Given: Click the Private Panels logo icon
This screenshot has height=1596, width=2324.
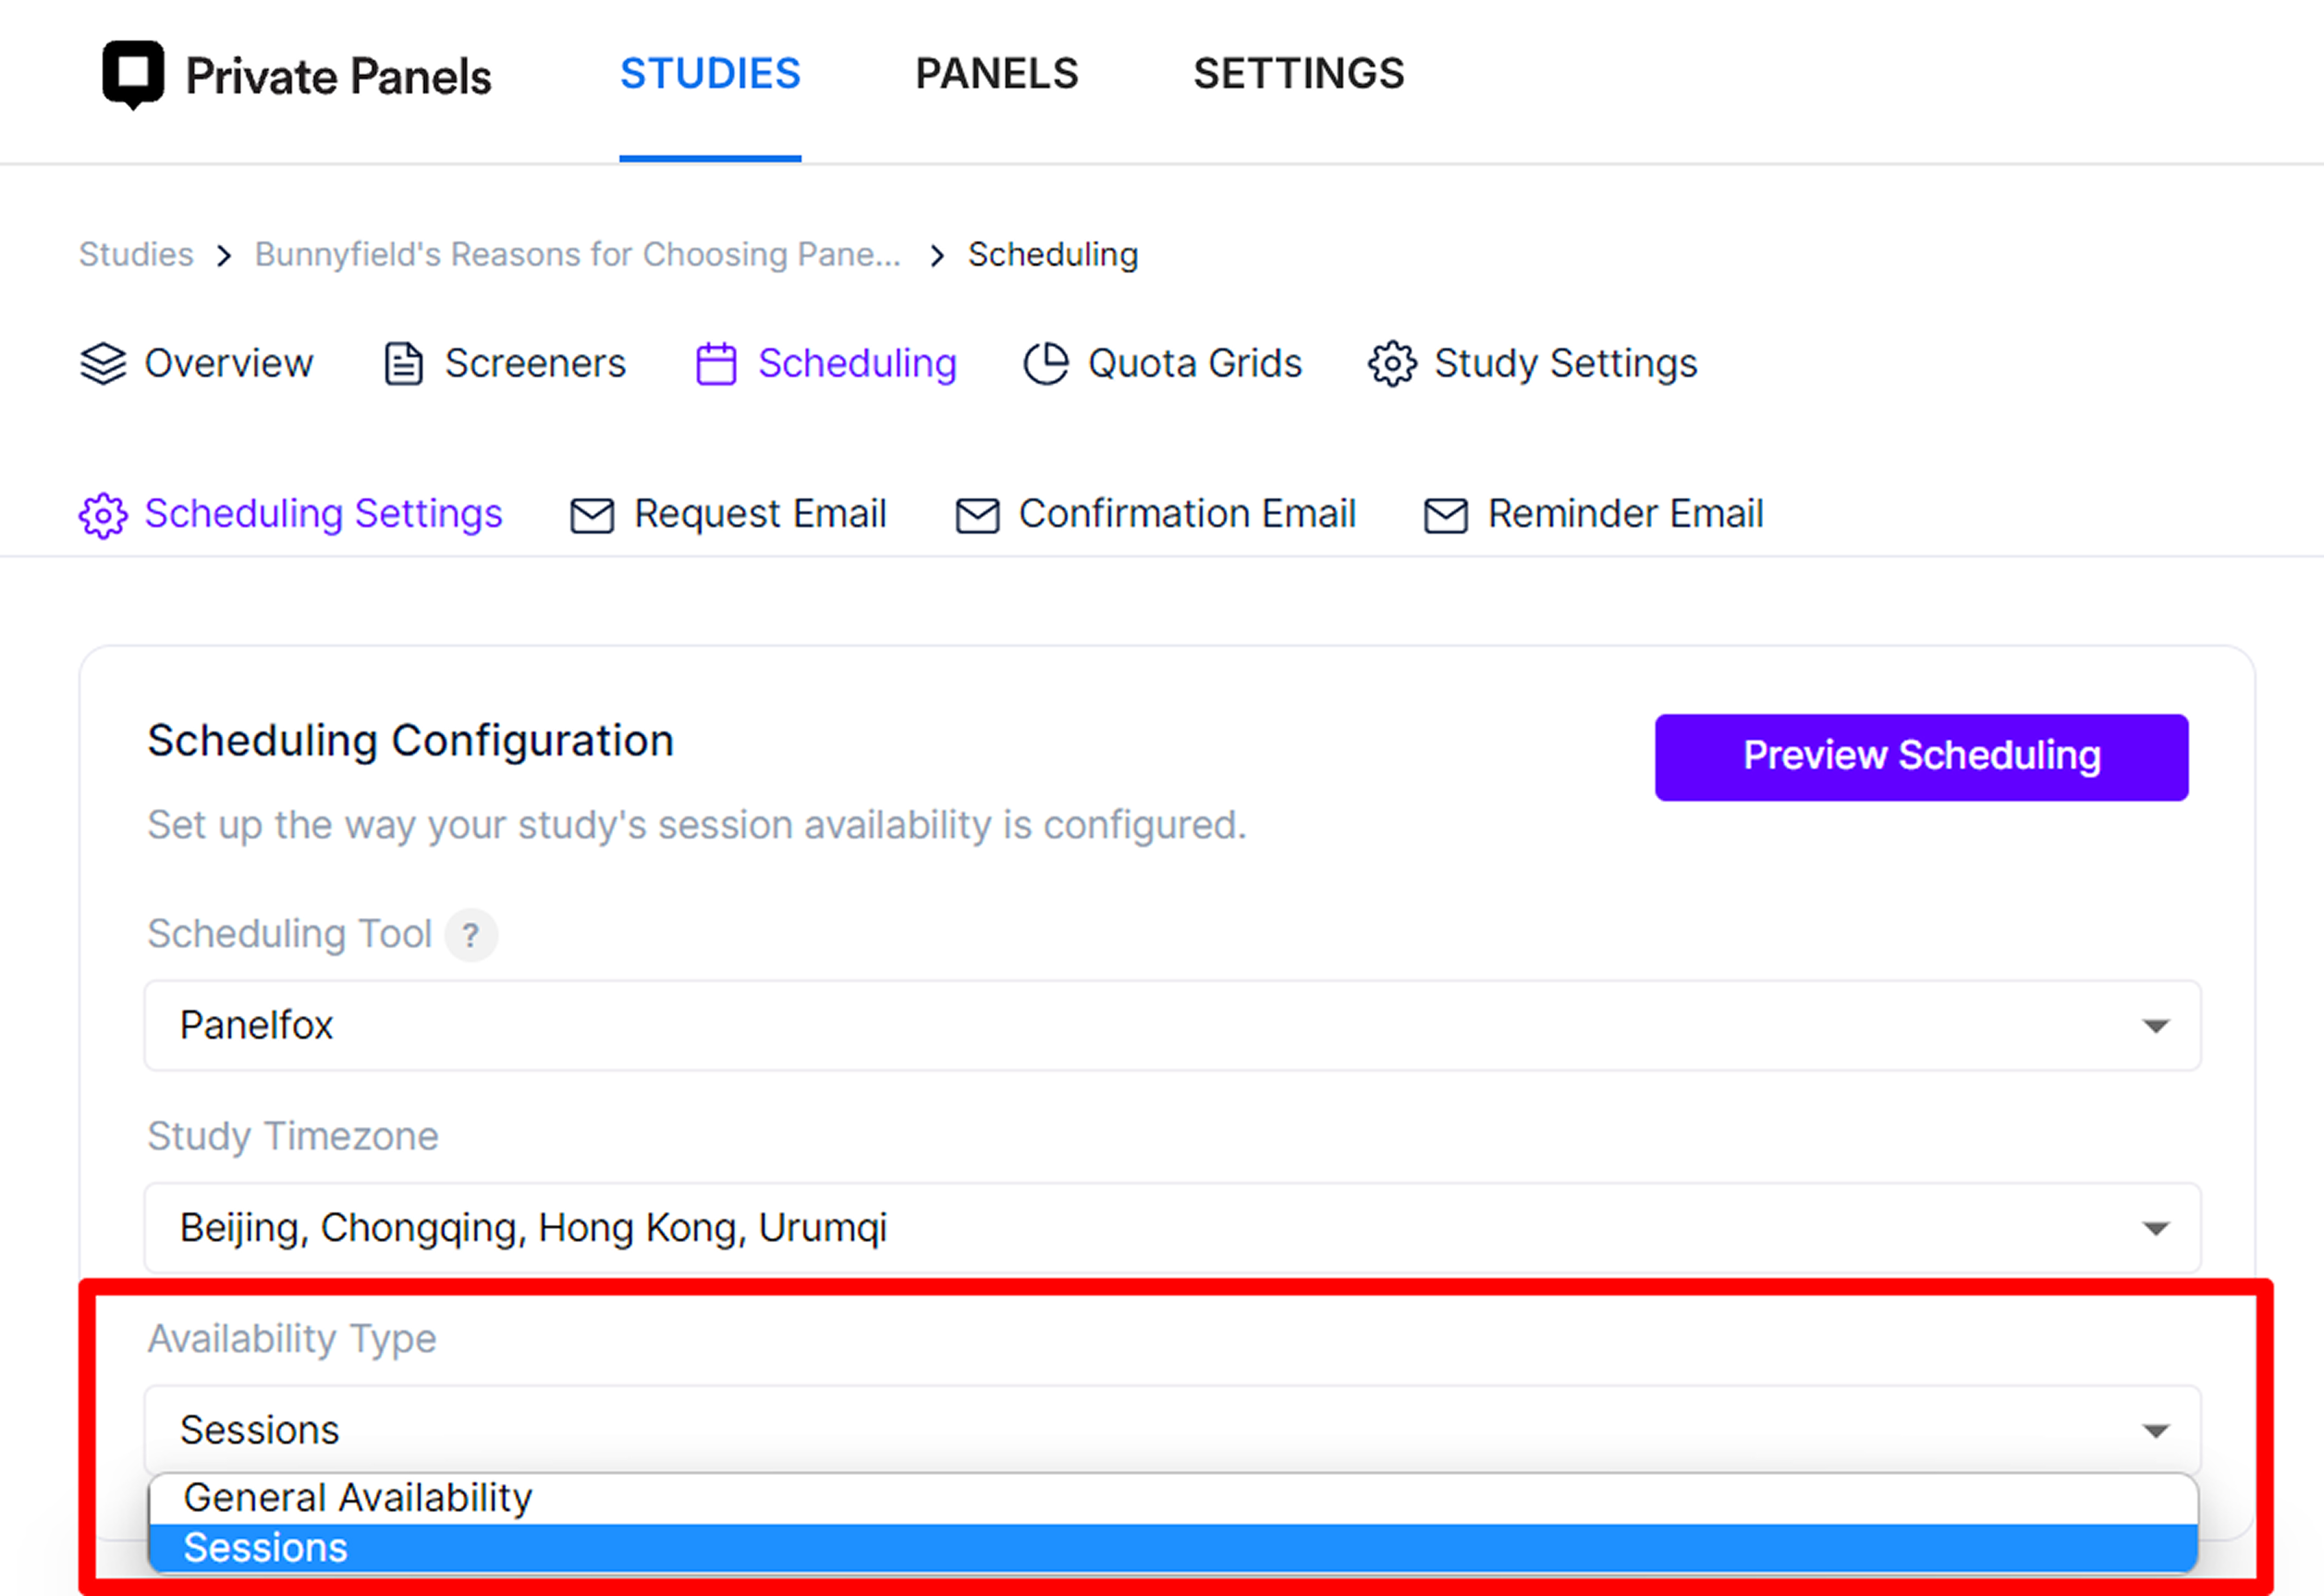Looking at the screenshot, I should pos(133,75).
